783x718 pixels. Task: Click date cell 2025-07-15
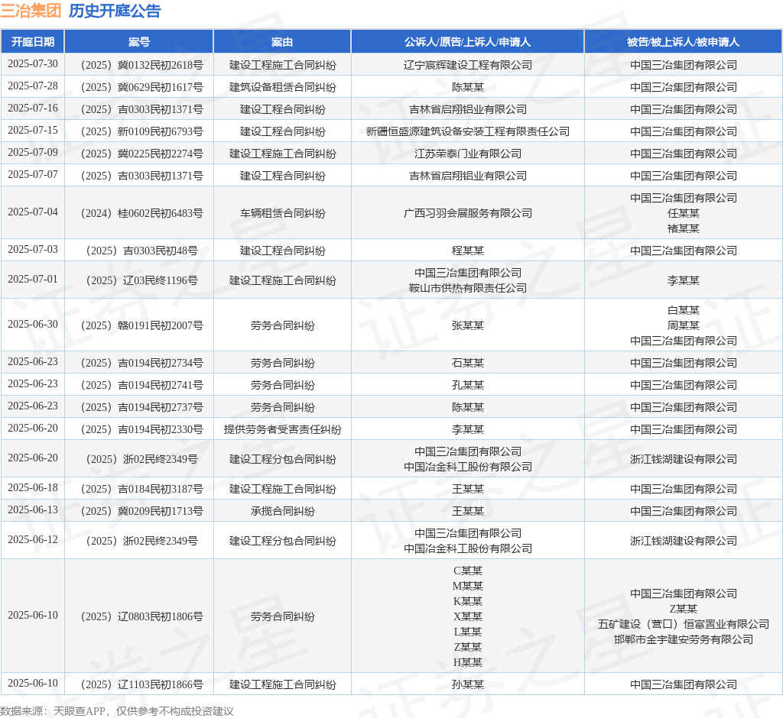point(32,130)
